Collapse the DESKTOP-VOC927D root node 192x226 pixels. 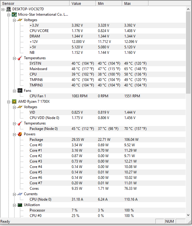tap(3, 9)
